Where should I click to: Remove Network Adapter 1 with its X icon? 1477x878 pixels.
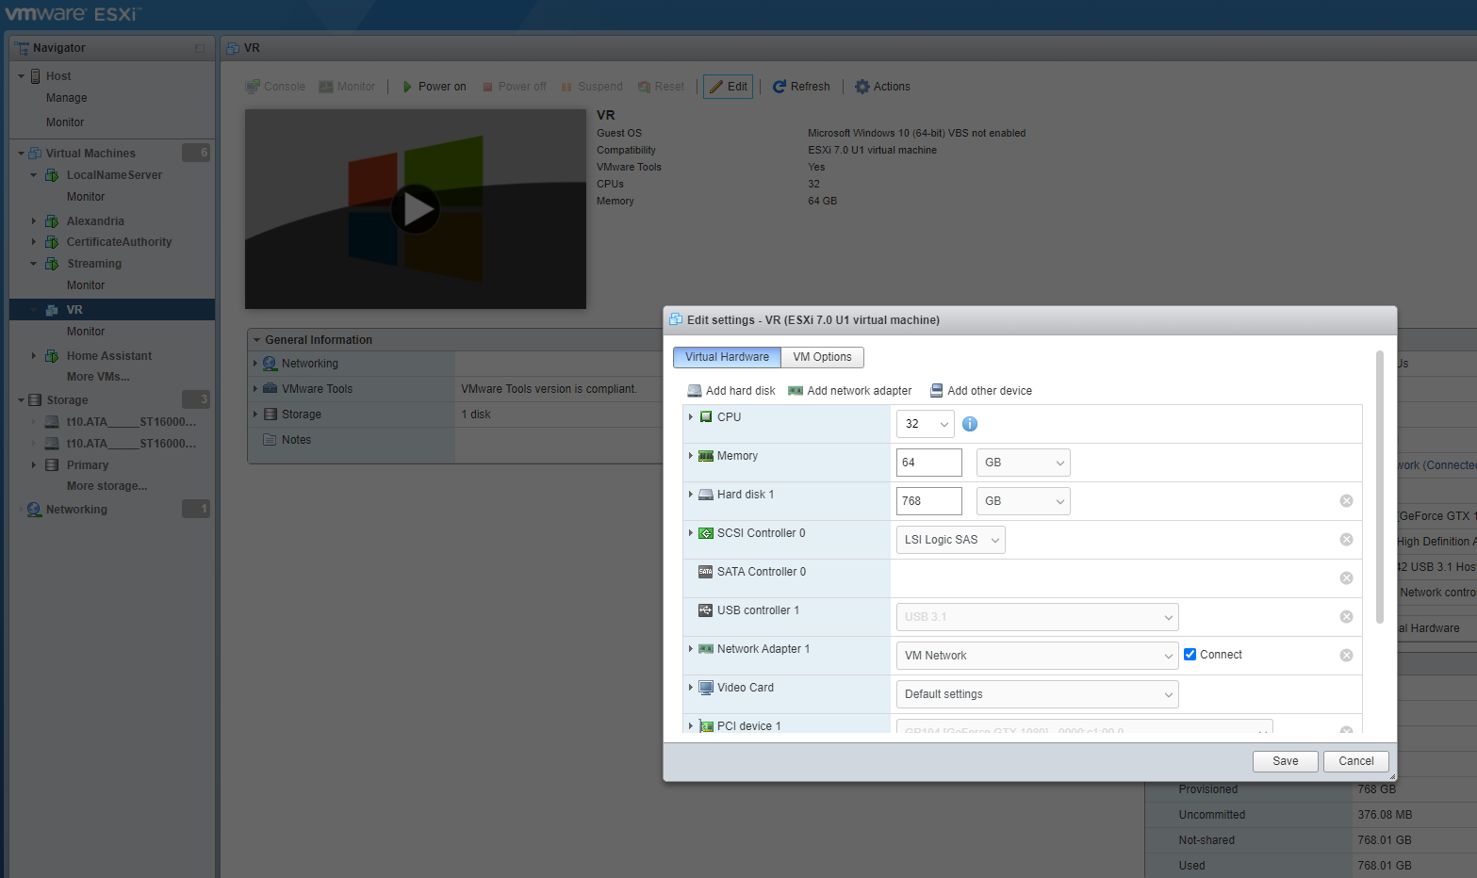coord(1346,656)
